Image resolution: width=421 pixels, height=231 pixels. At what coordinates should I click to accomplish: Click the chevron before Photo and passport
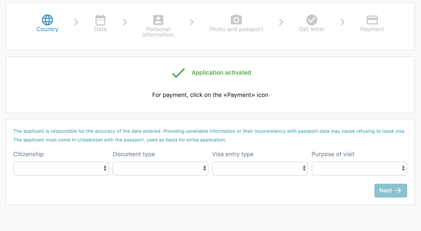pos(192,22)
